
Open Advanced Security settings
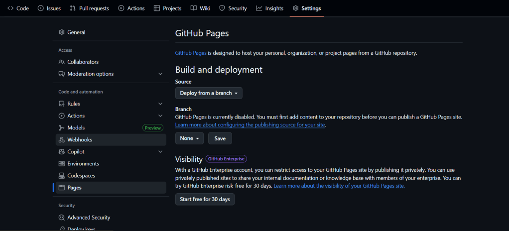111,218
